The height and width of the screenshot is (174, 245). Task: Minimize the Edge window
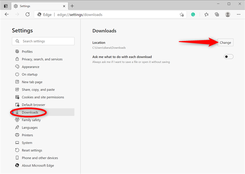(218, 4)
